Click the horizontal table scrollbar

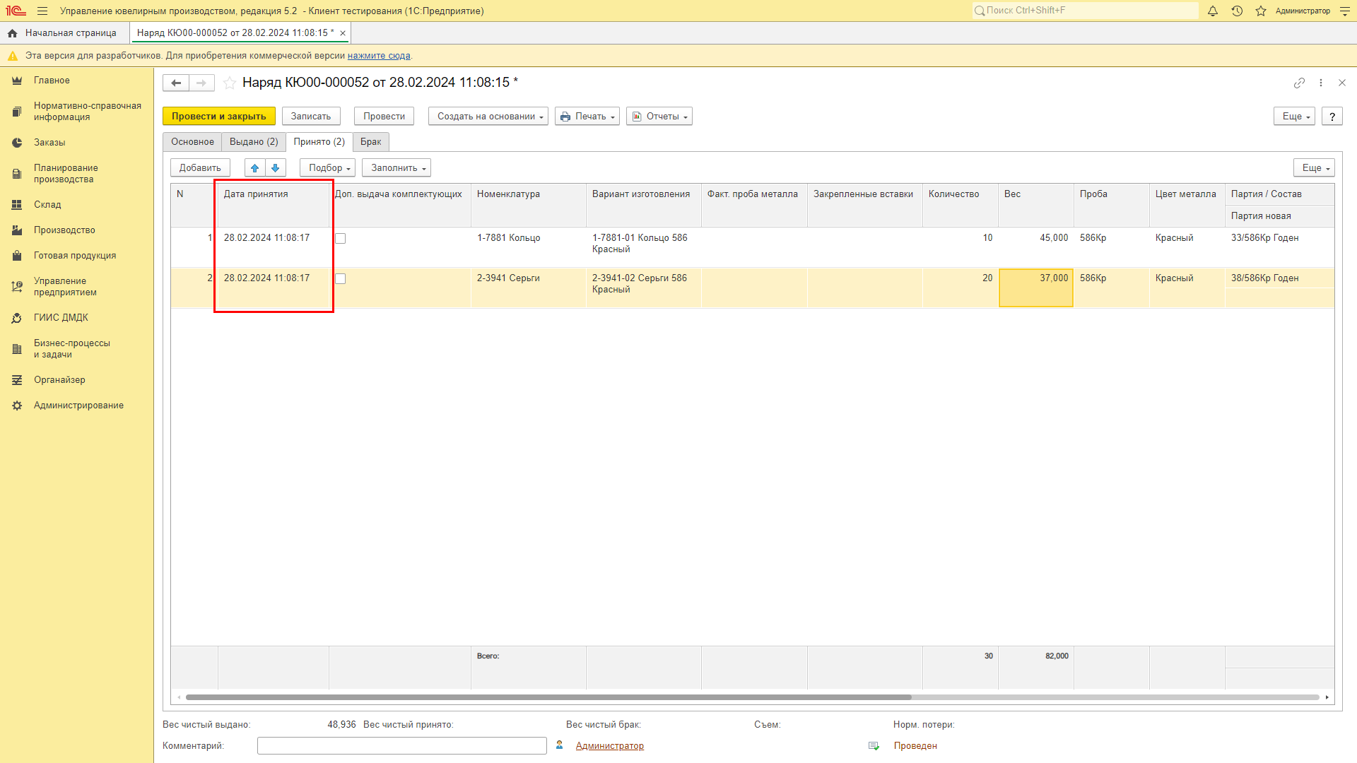[x=548, y=697]
